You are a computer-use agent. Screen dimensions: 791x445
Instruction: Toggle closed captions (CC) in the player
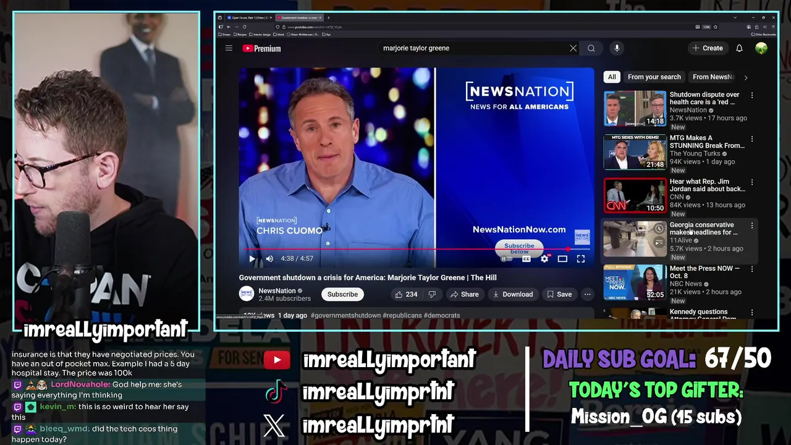click(x=526, y=259)
